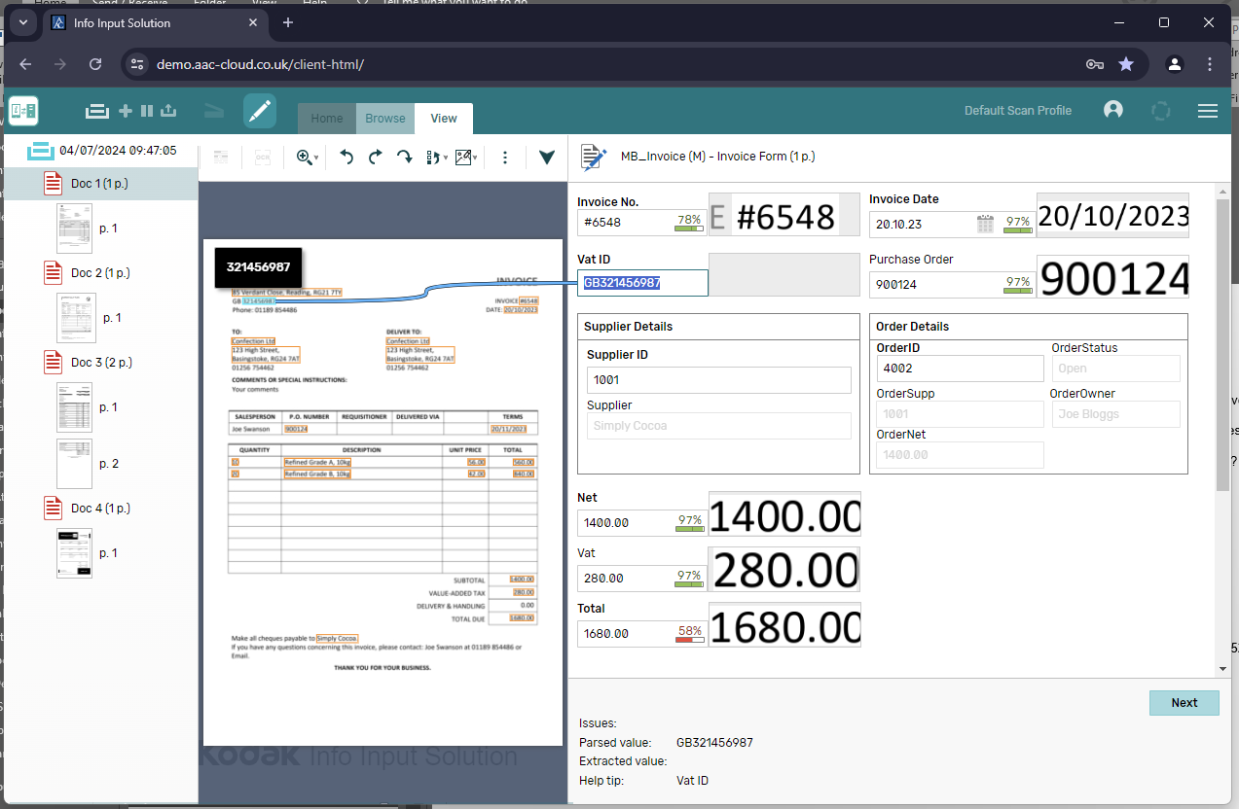
Task: Activate the pencil index mode button
Action: 260,111
